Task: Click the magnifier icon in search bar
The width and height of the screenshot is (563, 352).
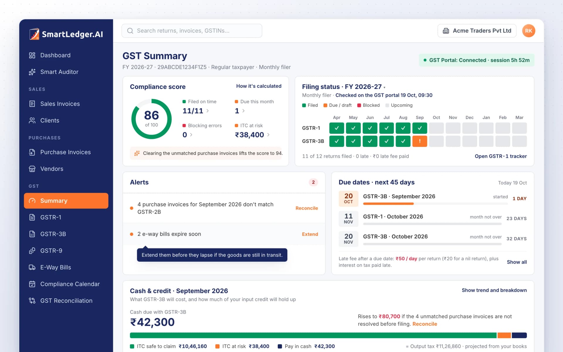Action: (130, 31)
